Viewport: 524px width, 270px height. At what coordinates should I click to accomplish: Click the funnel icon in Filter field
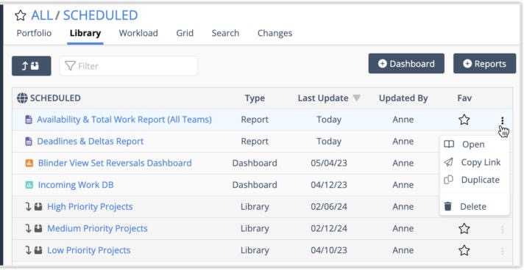pyautogui.click(x=70, y=66)
